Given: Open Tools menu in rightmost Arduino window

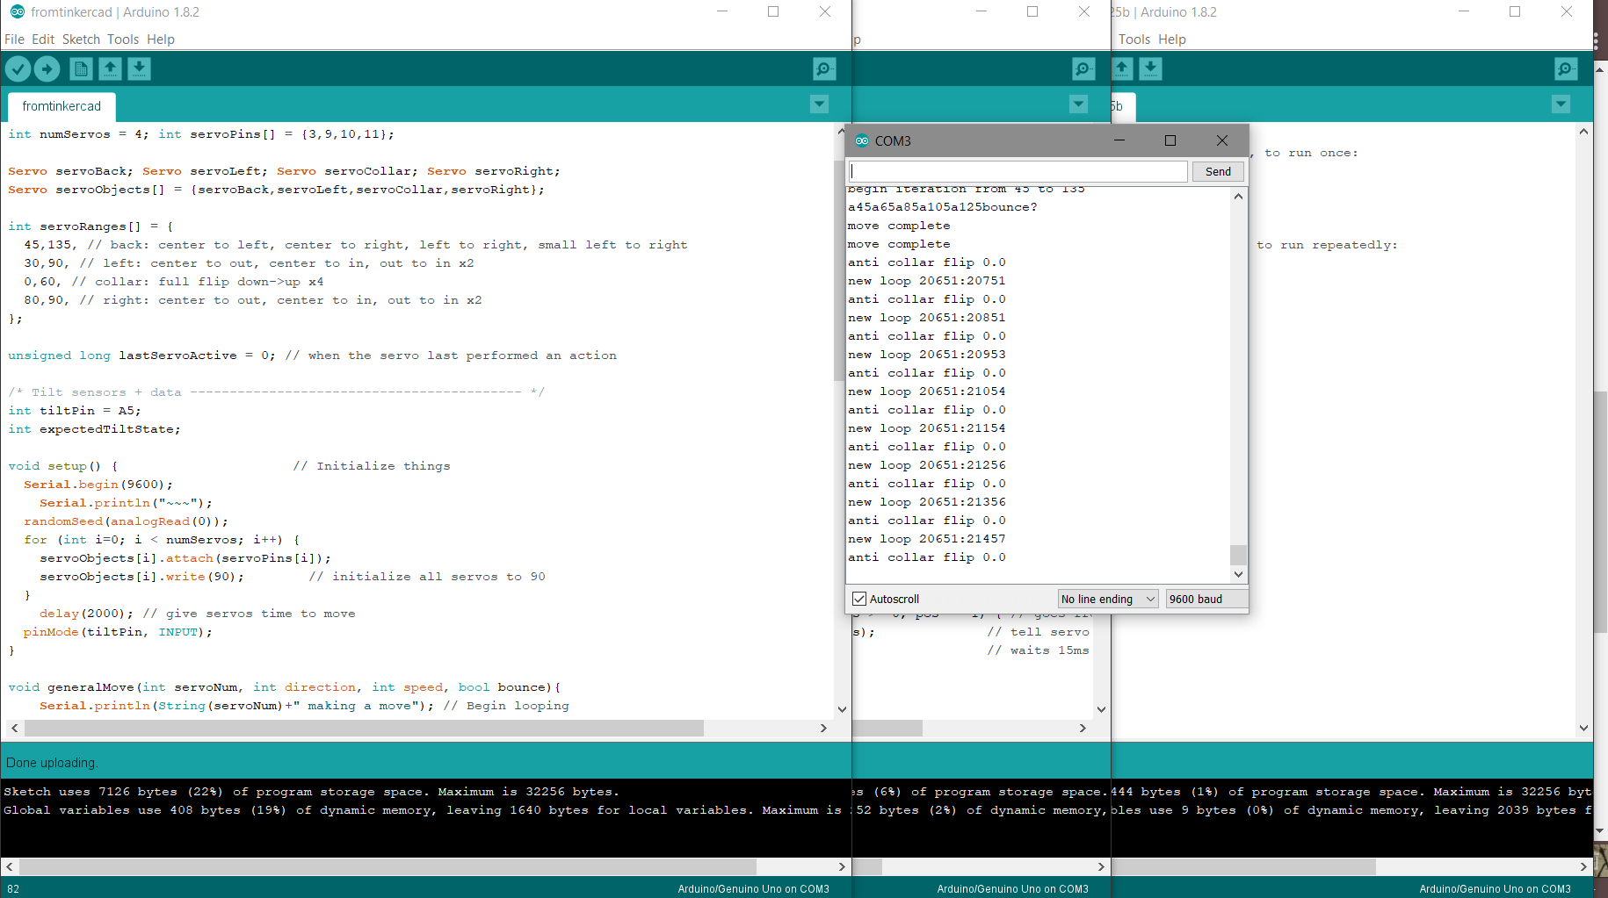Looking at the screenshot, I should 1134,40.
